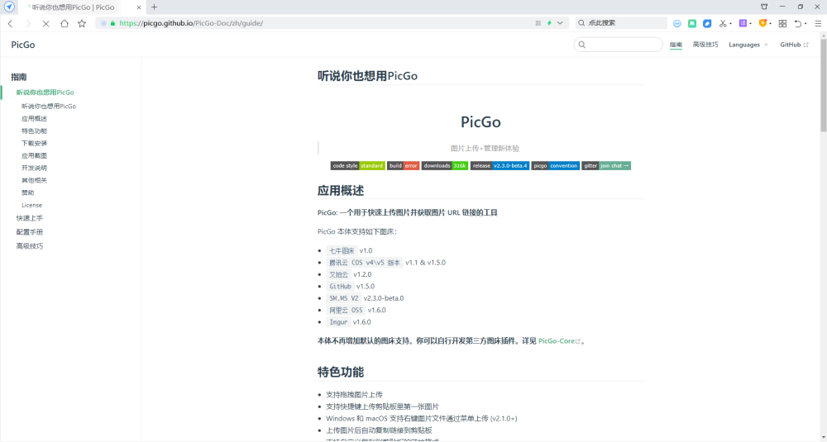Click the site-info icon left of the padlock

tap(103, 23)
